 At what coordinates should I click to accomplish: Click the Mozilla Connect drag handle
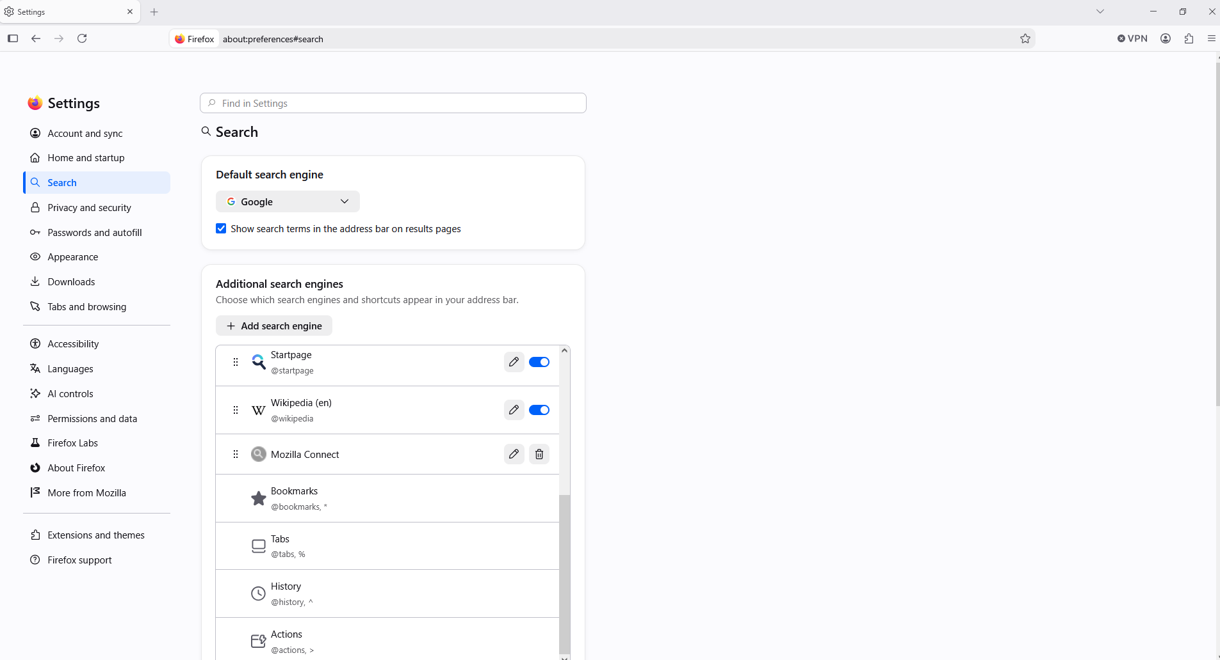(x=236, y=454)
